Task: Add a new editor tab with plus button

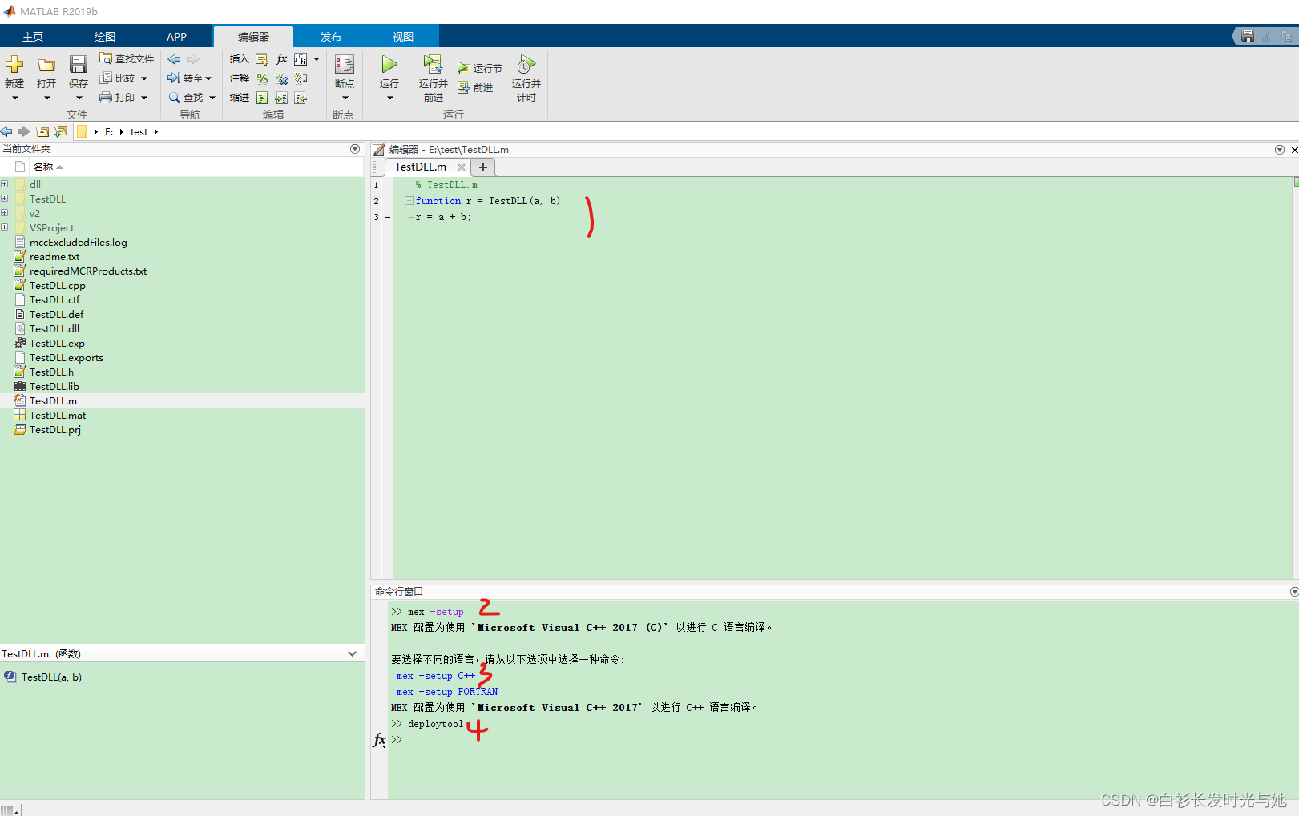Action: [x=483, y=167]
